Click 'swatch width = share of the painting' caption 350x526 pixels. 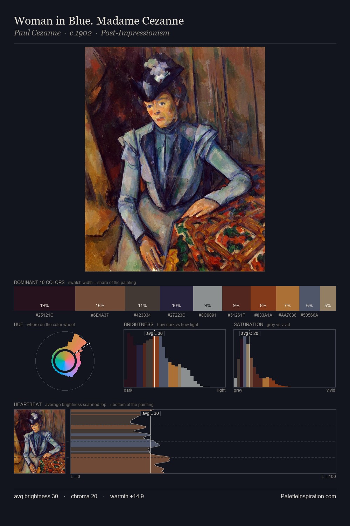(102, 283)
